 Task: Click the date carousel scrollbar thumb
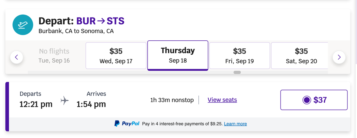237,72
